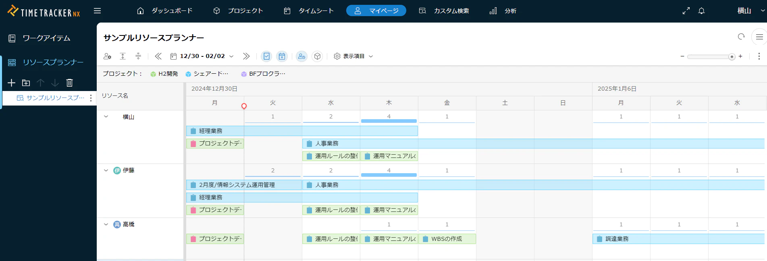Click the 高橋 avatar icon
767x261 pixels.
pyautogui.click(x=117, y=224)
